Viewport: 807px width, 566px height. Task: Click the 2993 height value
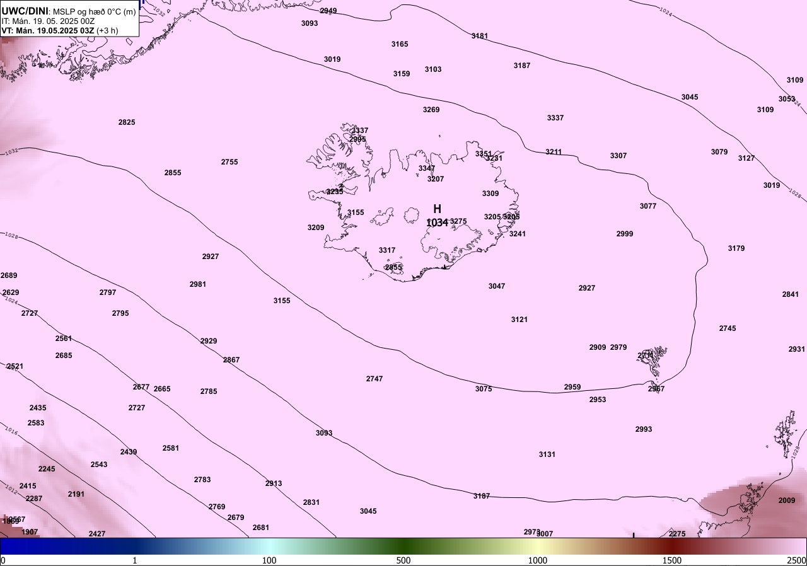click(x=644, y=429)
